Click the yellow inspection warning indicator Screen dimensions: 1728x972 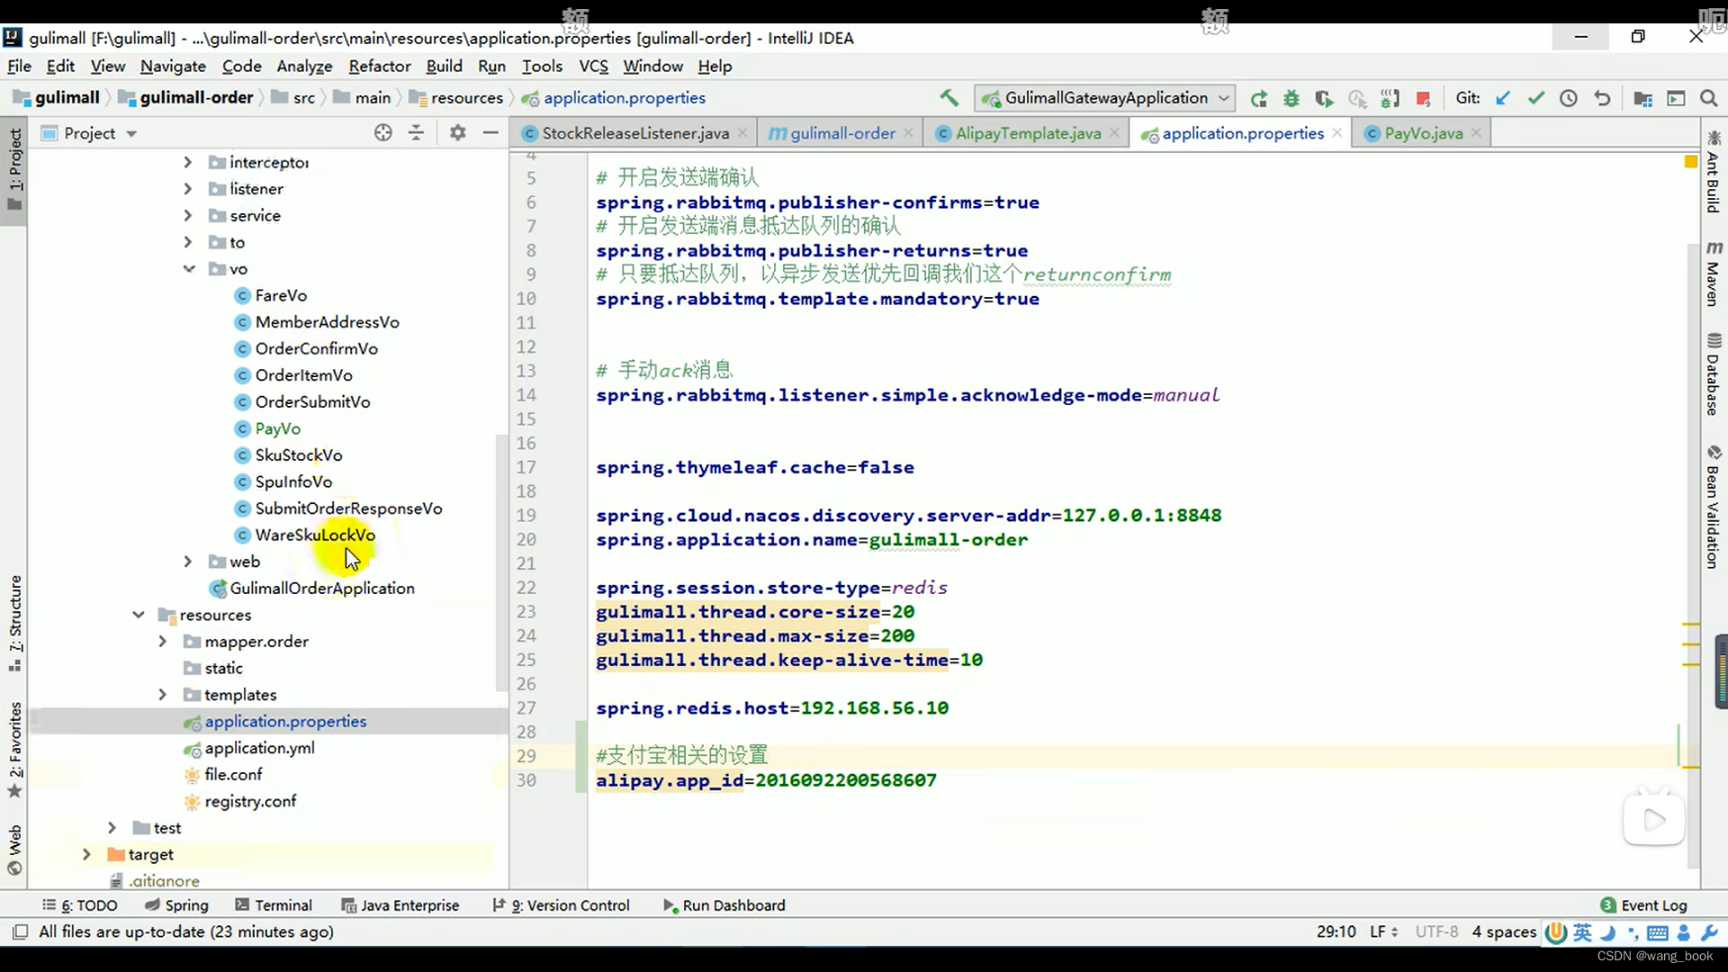click(x=1690, y=162)
